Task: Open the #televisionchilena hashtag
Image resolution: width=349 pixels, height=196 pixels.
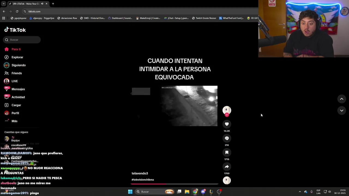Action: 143,180
